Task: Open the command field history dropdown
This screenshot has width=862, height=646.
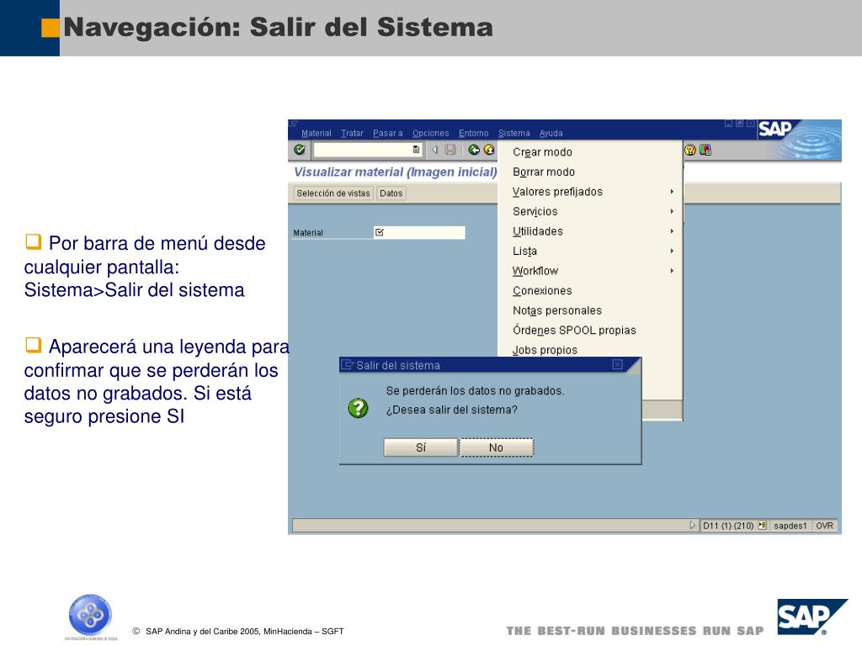Action: 416,150
